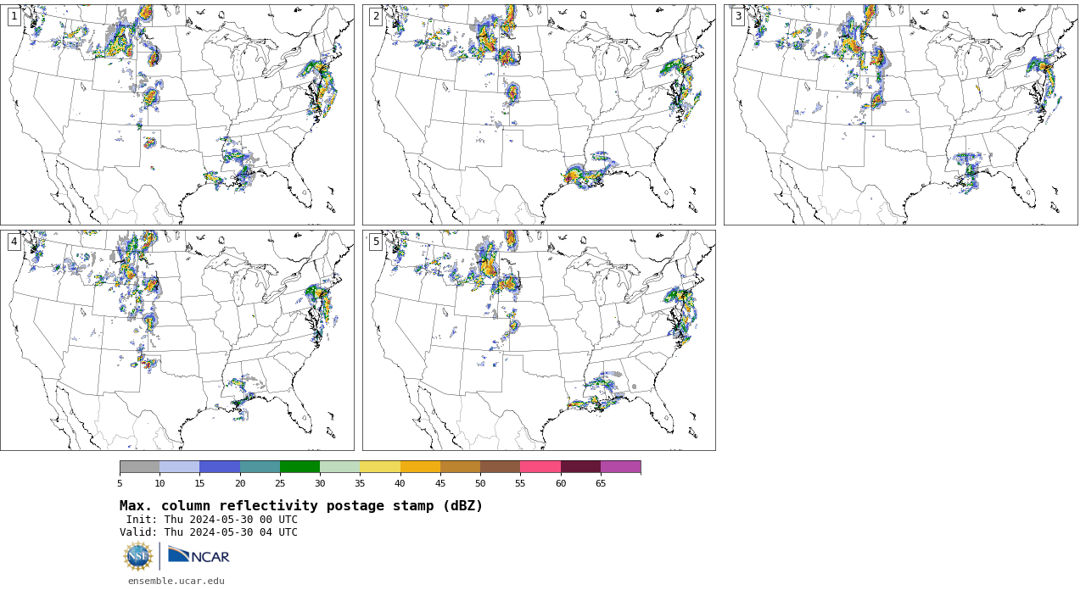Select the gray 5–10 dBZ swatch

(x=139, y=466)
